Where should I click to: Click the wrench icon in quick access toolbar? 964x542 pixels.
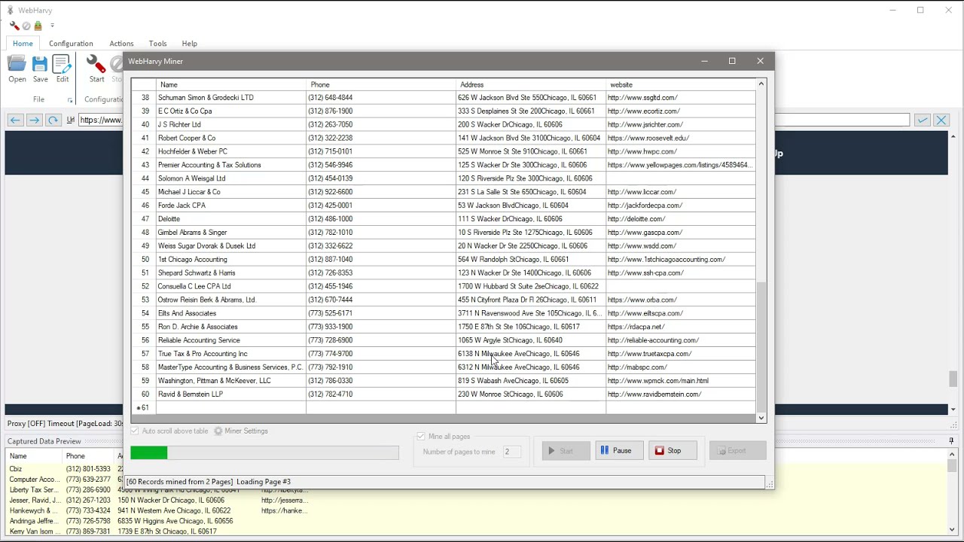point(14,26)
